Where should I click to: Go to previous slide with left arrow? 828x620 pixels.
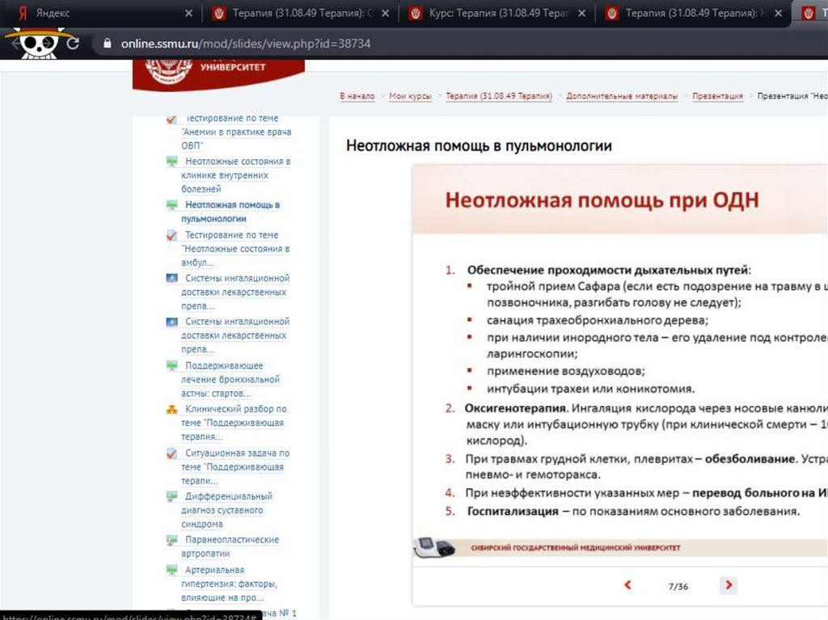(627, 584)
